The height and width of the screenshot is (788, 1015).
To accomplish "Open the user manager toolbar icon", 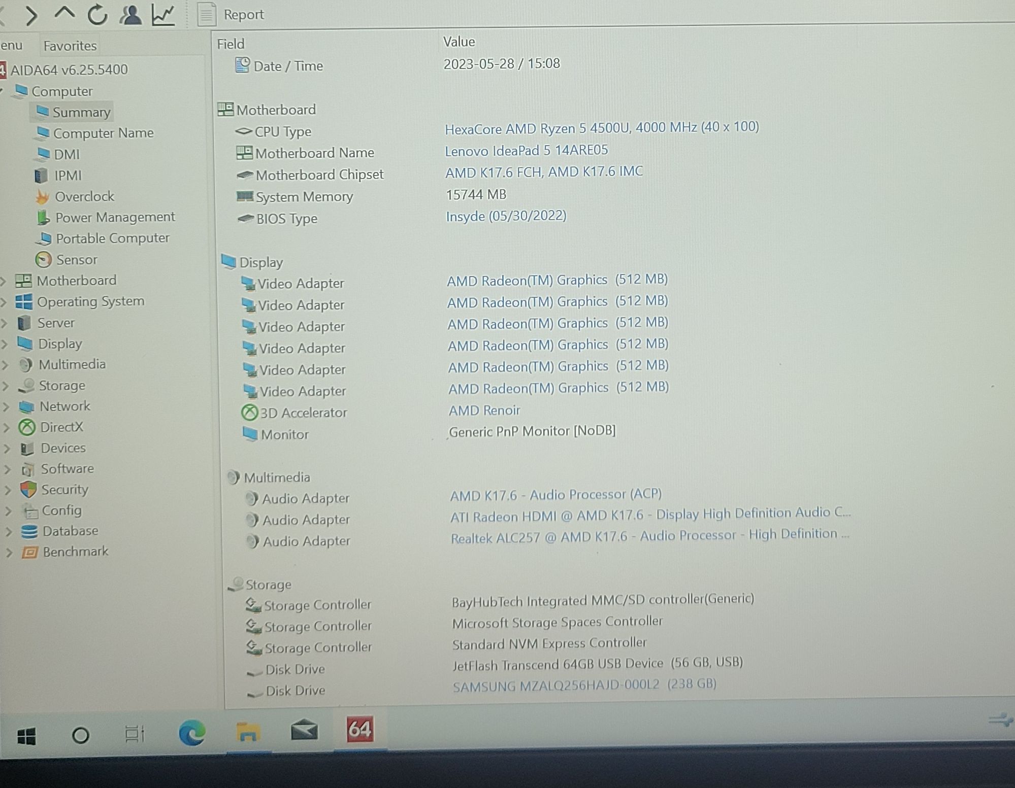I will tap(130, 15).
